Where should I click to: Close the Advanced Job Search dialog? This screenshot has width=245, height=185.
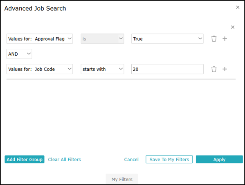pyautogui.click(x=238, y=7)
